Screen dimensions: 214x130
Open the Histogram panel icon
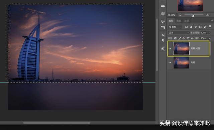point(163,6)
